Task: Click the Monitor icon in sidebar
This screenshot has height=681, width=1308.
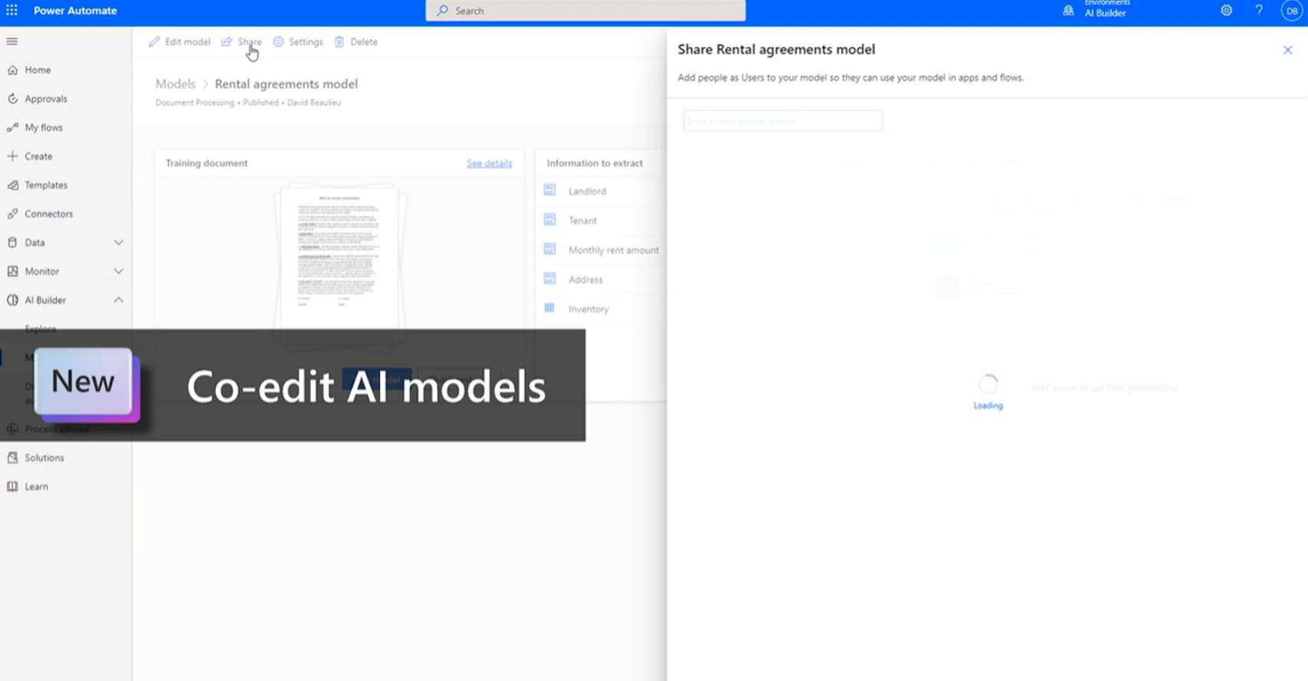Action: (12, 271)
